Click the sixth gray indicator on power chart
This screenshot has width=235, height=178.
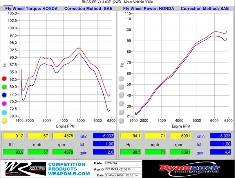click(x=121, y=121)
